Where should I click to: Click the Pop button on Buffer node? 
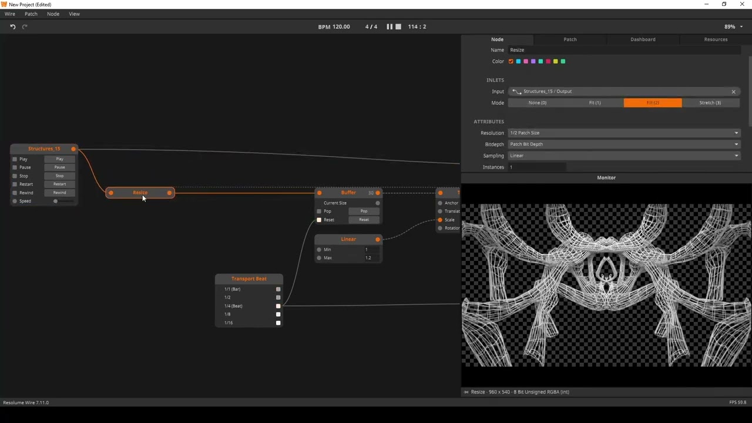pos(364,211)
